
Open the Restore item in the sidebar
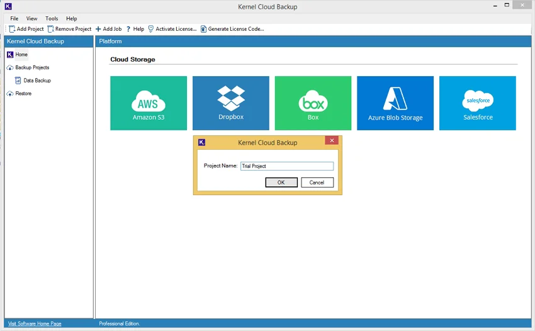23,94
